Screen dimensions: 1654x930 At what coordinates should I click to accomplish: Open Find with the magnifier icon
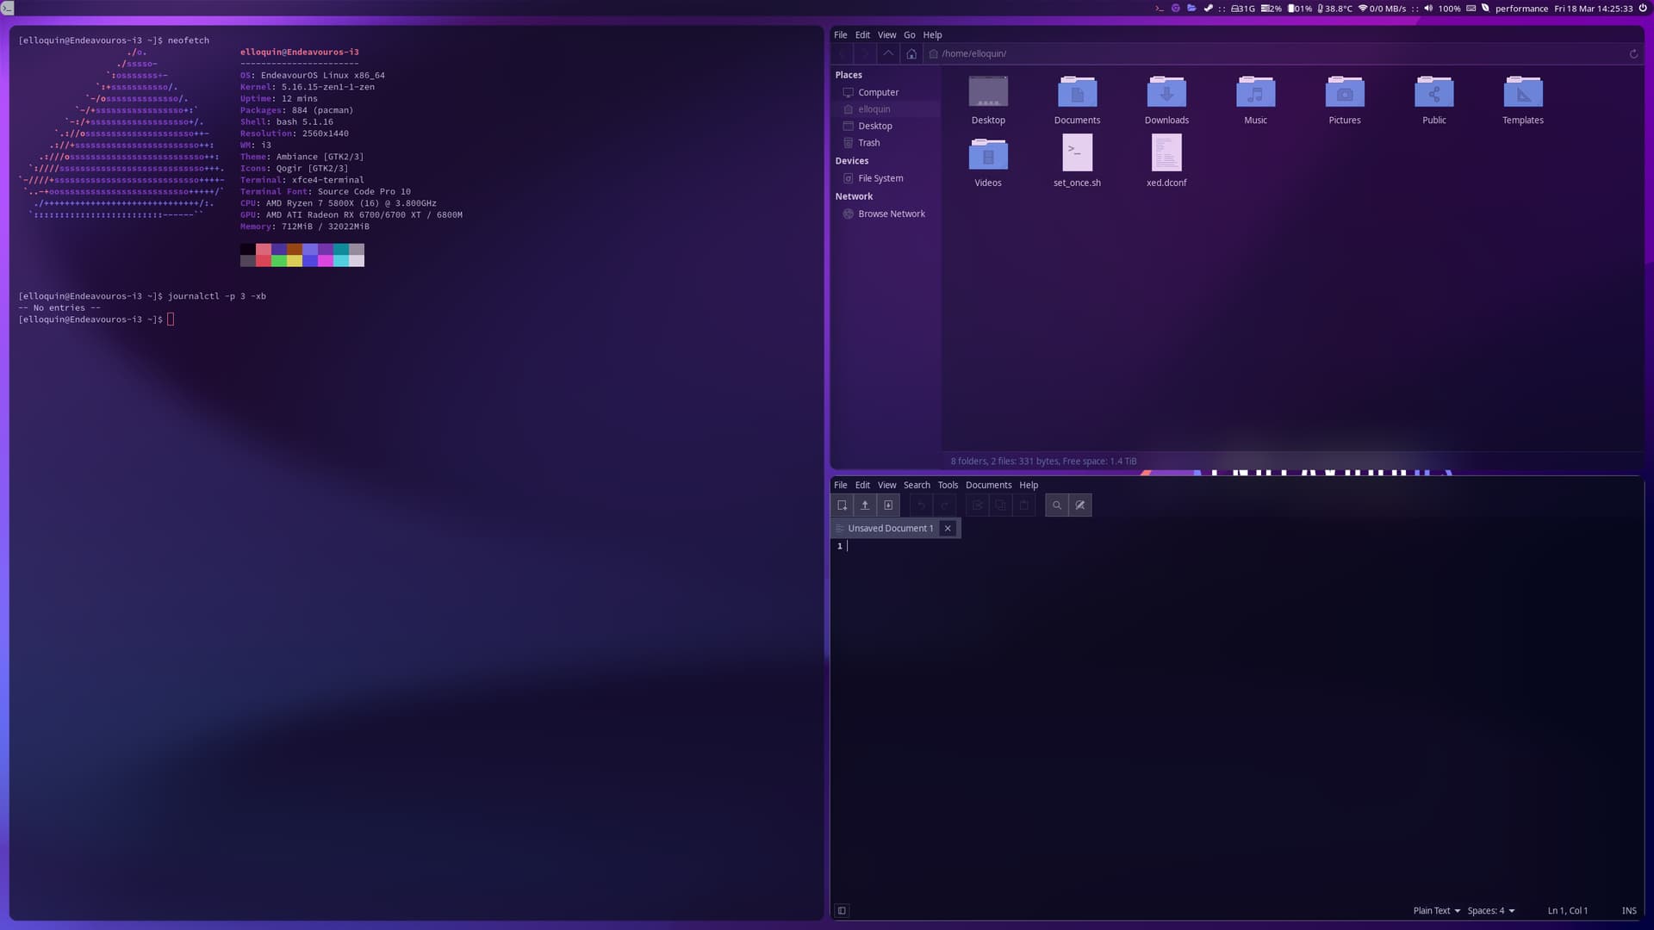coord(1057,505)
